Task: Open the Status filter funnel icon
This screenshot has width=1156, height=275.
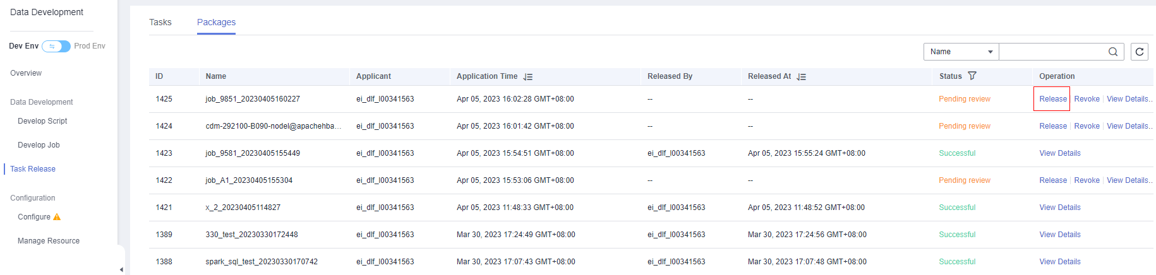Action: pos(972,76)
